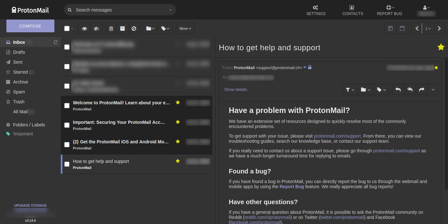Open the message filter icon in the reading pane
This screenshot has width=448, height=224.
click(x=349, y=89)
